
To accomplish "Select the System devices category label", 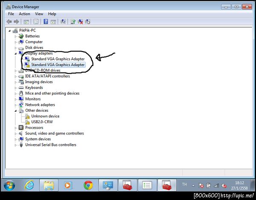I will coord(38,139).
